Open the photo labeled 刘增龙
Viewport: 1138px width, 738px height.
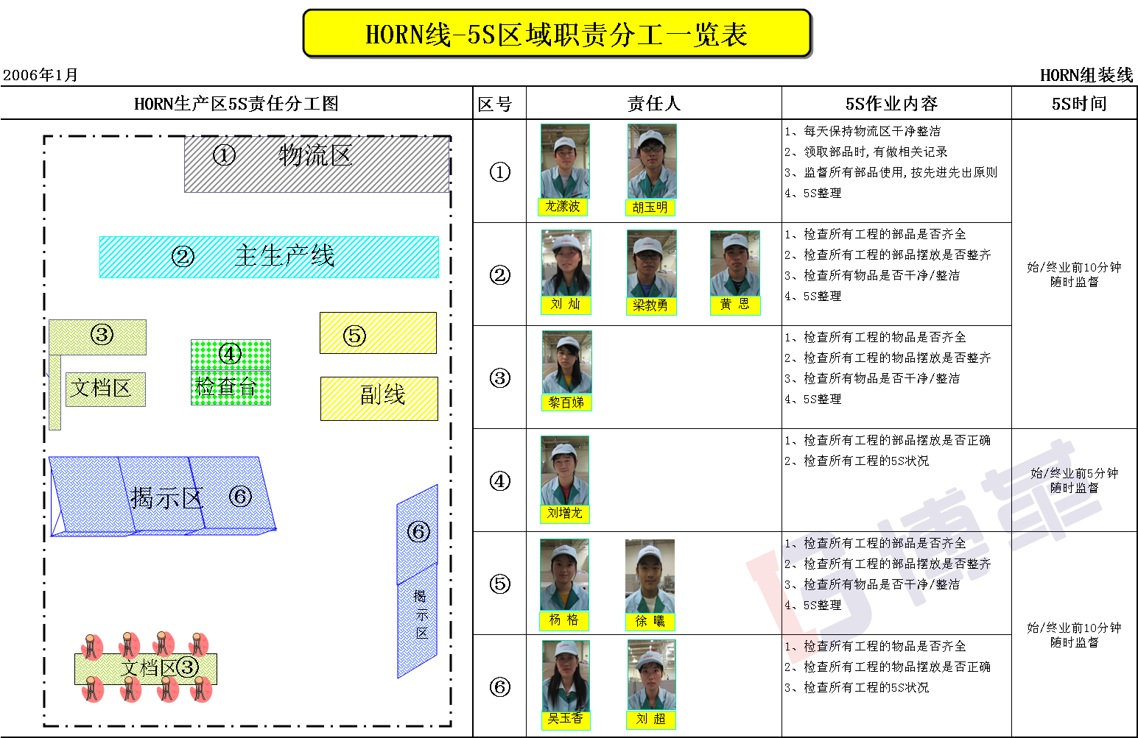564,470
